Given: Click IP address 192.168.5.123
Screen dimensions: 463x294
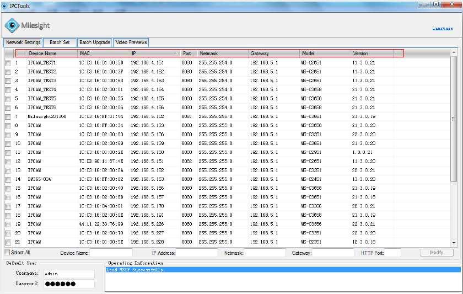Looking at the screenshot, I should click(x=147, y=125).
